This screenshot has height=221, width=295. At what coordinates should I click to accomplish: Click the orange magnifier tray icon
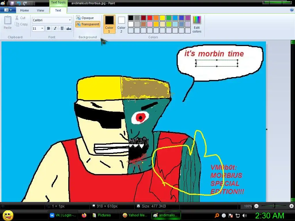point(217,216)
